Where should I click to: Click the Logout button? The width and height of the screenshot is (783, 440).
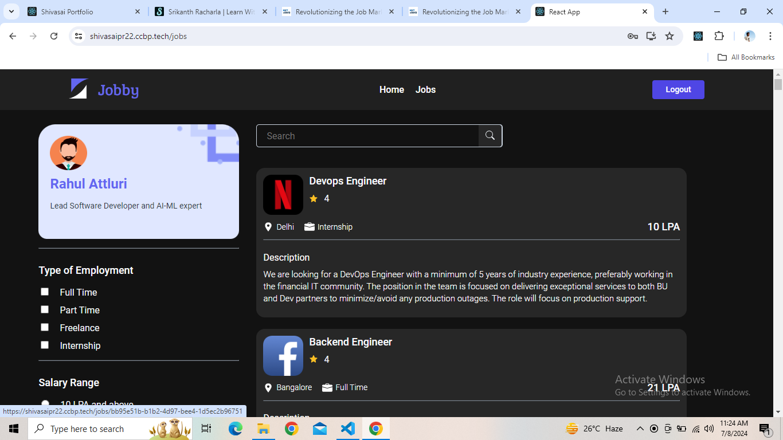[678, 89]
